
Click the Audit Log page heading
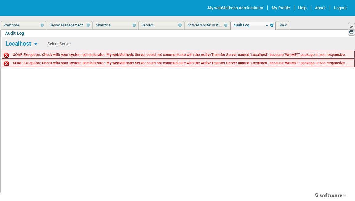15,33
